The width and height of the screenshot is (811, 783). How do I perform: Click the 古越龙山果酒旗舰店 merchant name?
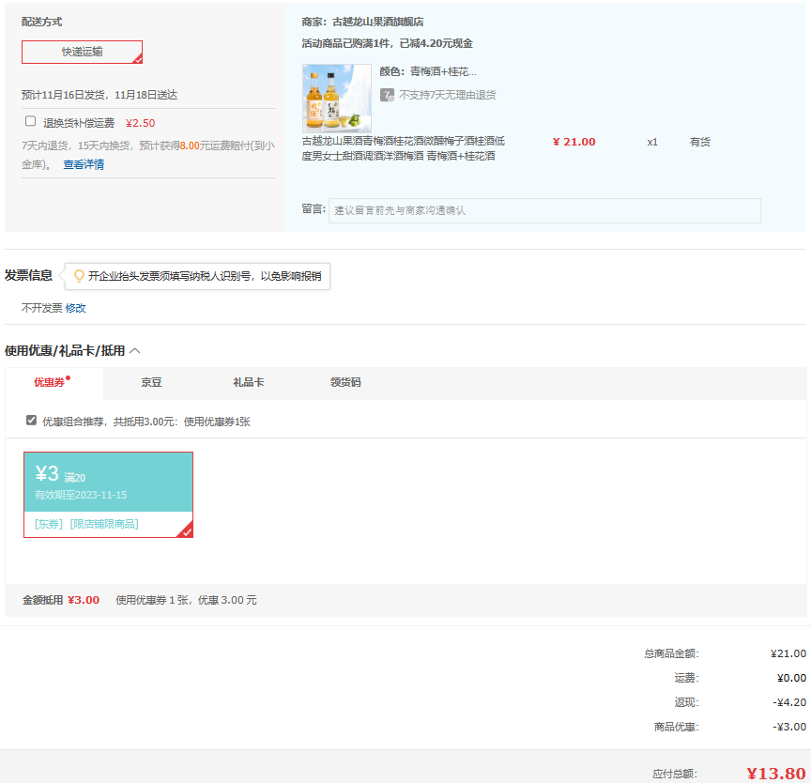[377, 22]
